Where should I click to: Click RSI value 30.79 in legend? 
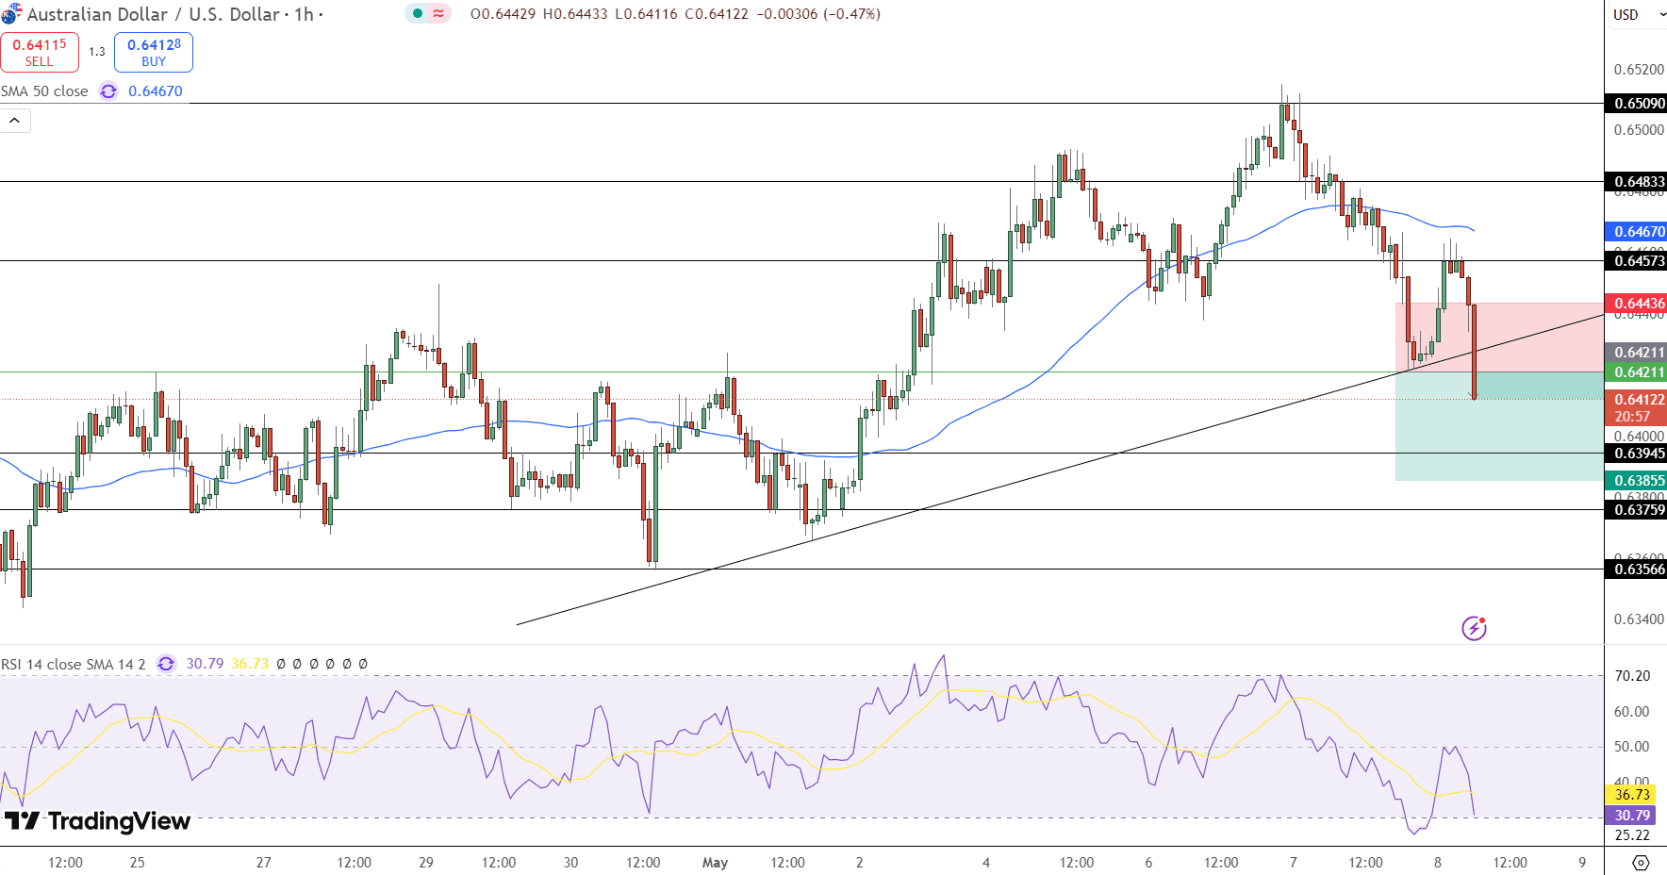205,664
